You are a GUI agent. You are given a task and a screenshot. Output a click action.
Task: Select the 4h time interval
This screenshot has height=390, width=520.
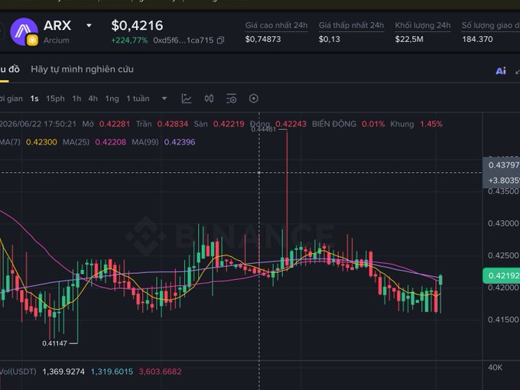tap(93, 99)
